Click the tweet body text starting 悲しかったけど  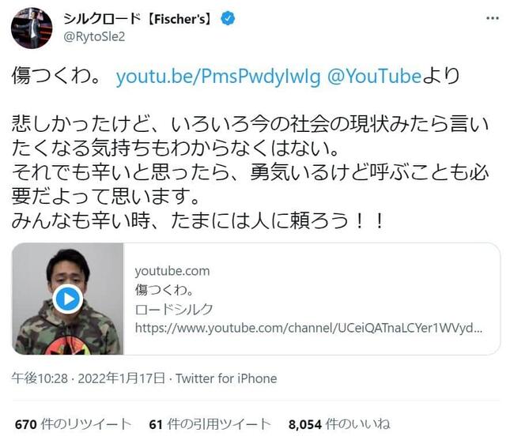point(251,172)
